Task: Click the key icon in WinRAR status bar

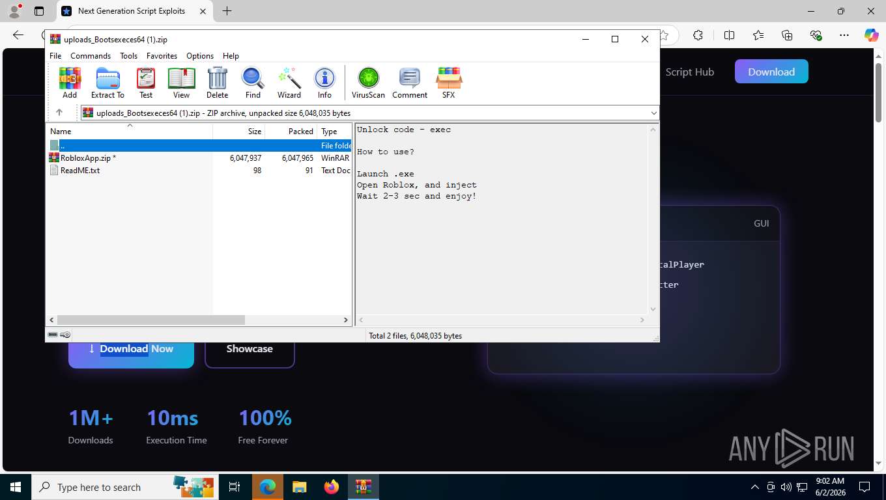Action: click(65, 335)
